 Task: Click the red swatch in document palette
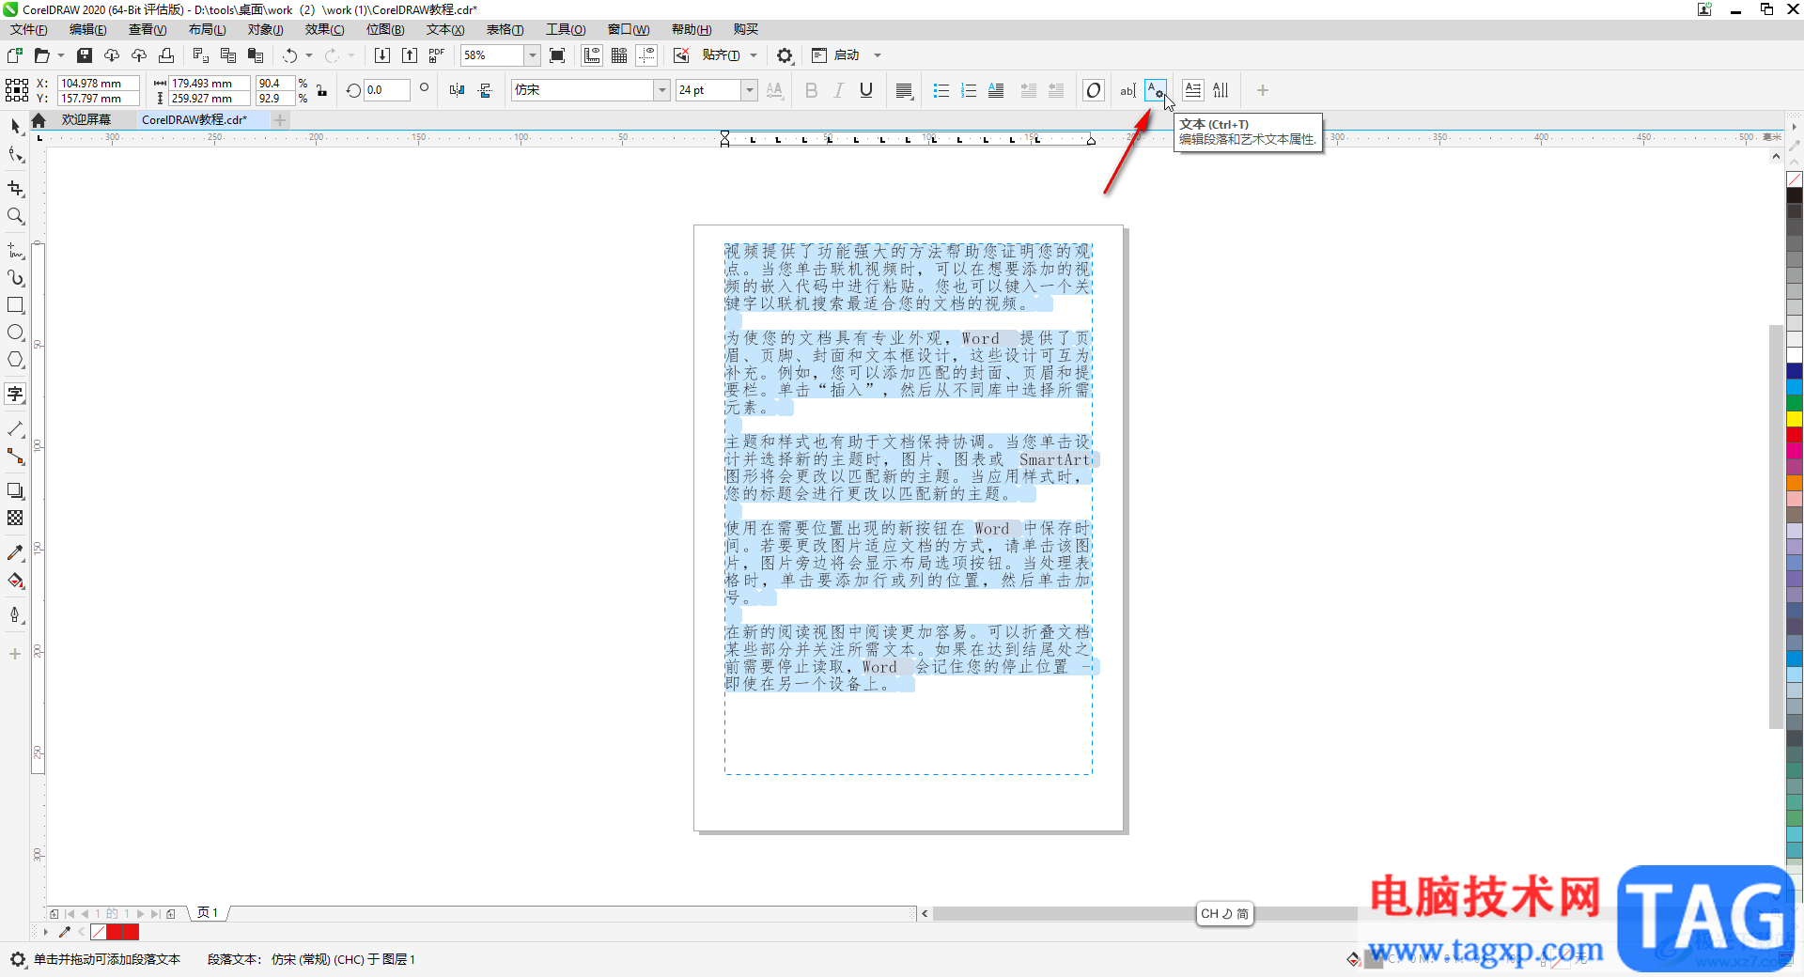point(123,932)
